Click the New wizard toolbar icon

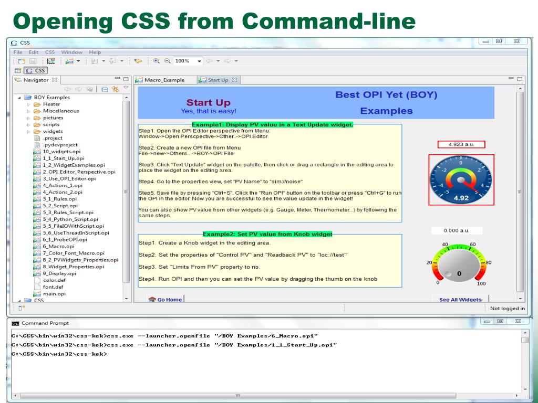tap(22, 61)
